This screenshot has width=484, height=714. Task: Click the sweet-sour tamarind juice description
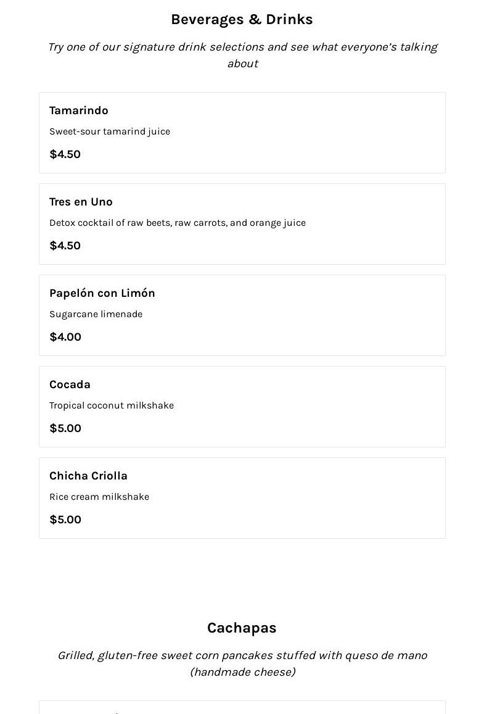point(110,131)
